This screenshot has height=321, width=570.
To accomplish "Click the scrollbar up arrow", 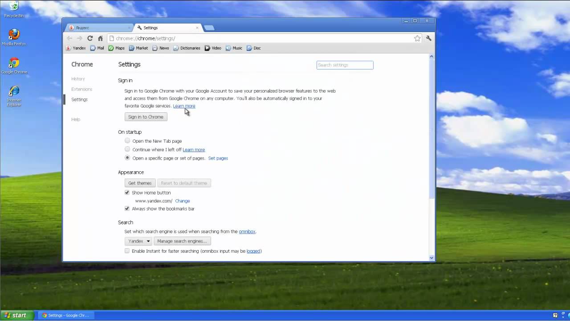I will pyautogui.click(x=431, y=57).
